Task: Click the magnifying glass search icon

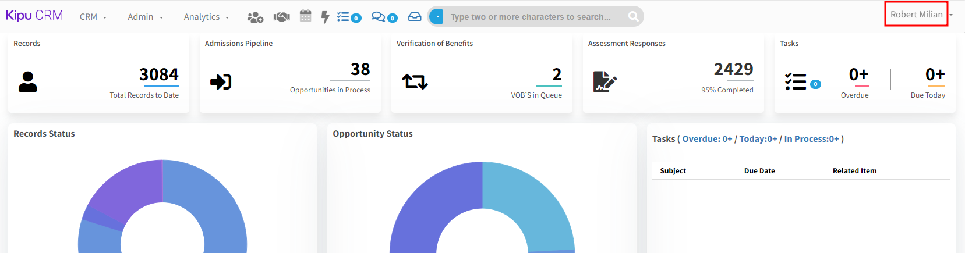Action: (x=633, y=17)
